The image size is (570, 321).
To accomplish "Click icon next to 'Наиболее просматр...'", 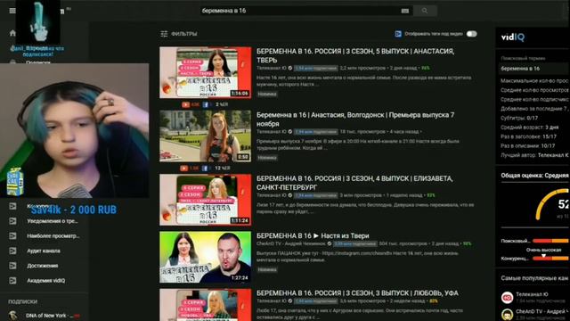I will (12, 235).
